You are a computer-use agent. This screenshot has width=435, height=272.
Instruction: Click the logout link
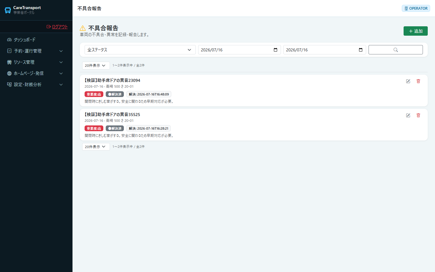[x=57, y=27]
